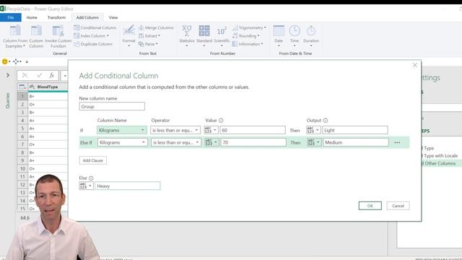This screenshot has width=462, height=260.
Task: Select Add Column tab
Action: [x=87, y=17]
